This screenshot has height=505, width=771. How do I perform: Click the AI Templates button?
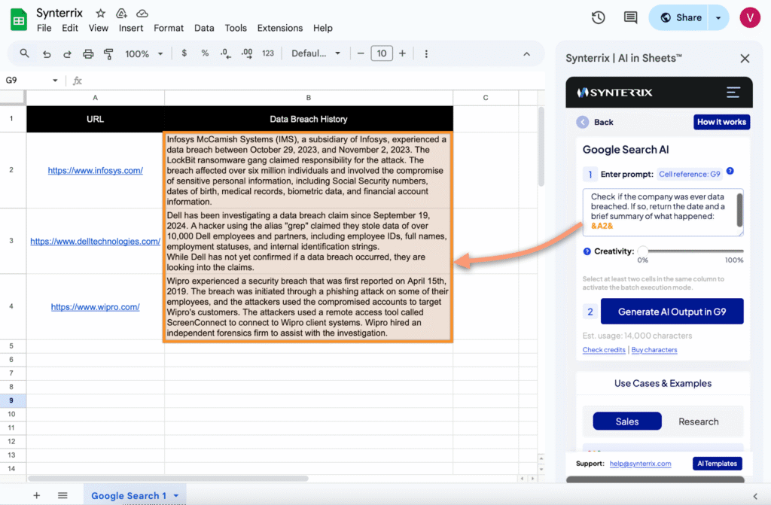click(717, 463)
